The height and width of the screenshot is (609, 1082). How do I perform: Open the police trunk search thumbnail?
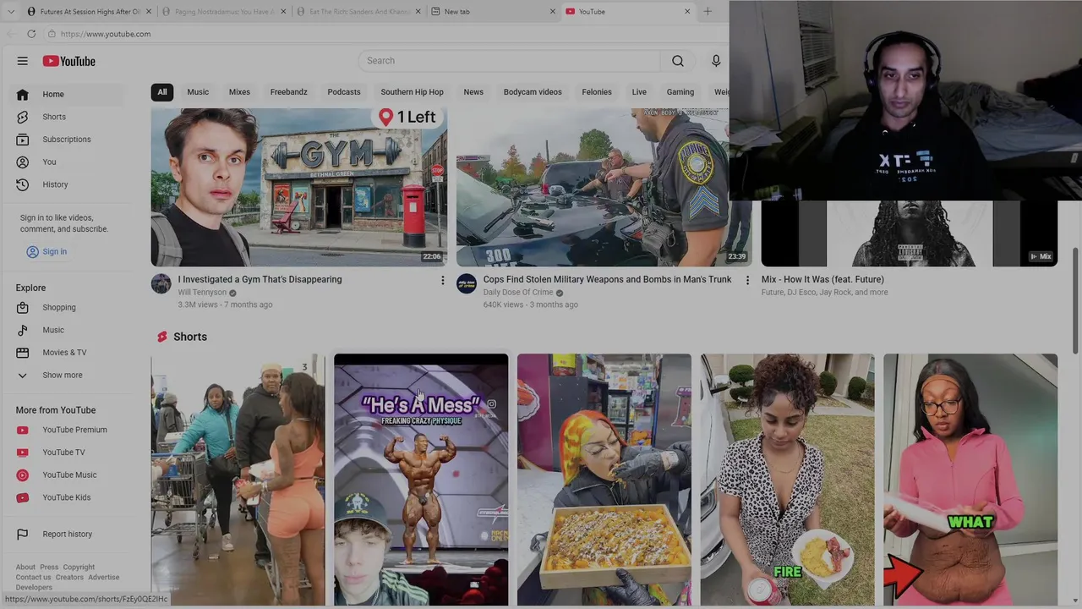[x=604, y=187]
